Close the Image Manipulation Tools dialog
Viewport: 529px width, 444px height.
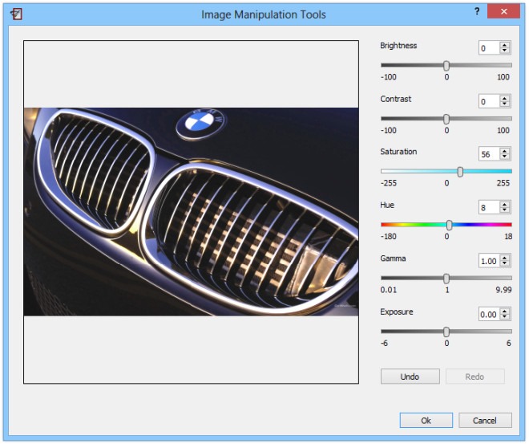[x=503, y=11]
